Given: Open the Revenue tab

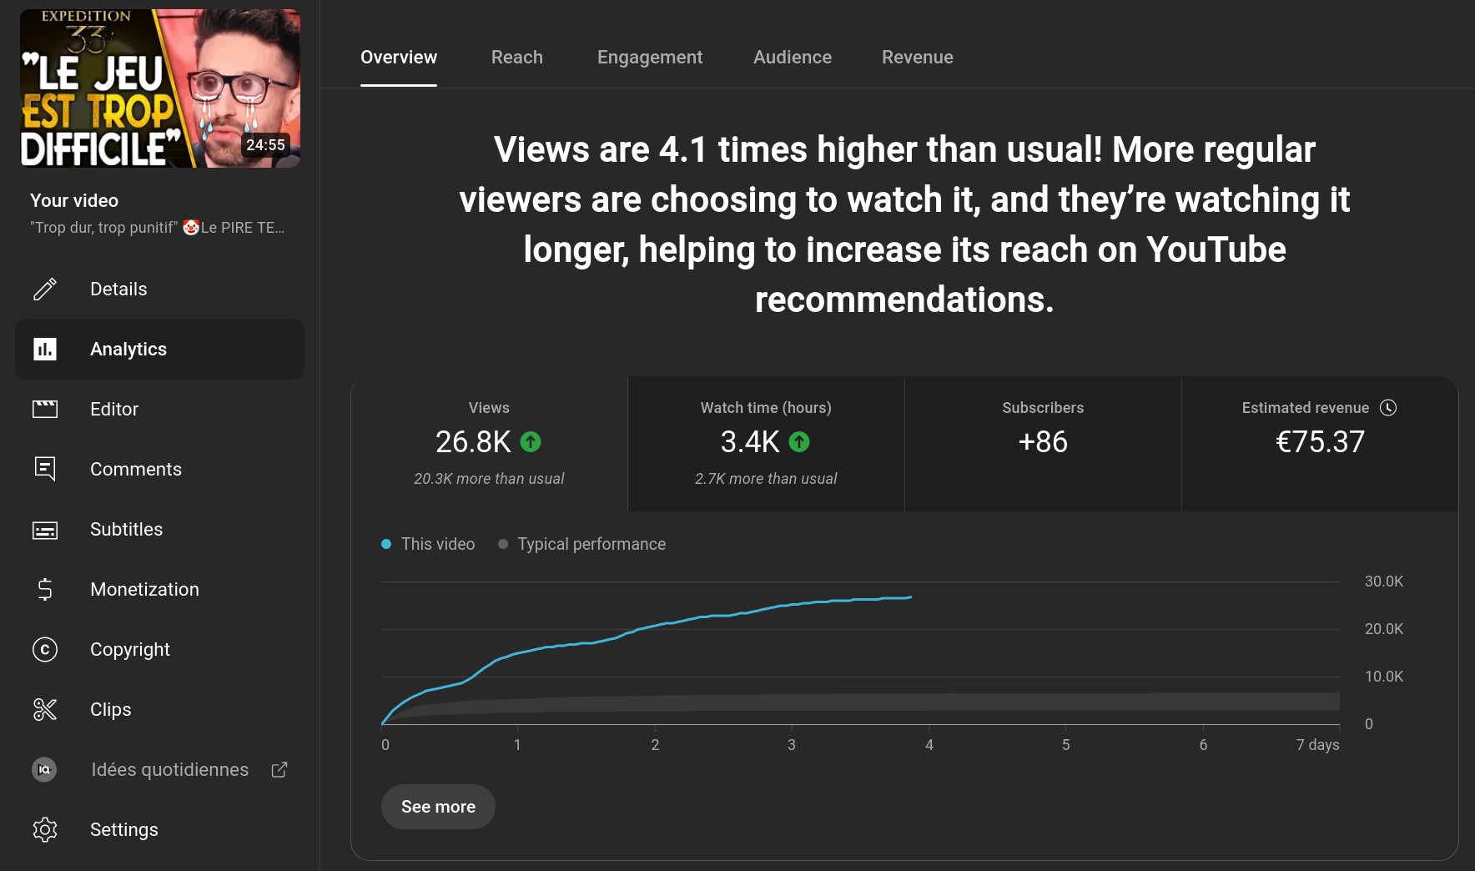Looking at the screenshot, I should [x=918, y=57].
